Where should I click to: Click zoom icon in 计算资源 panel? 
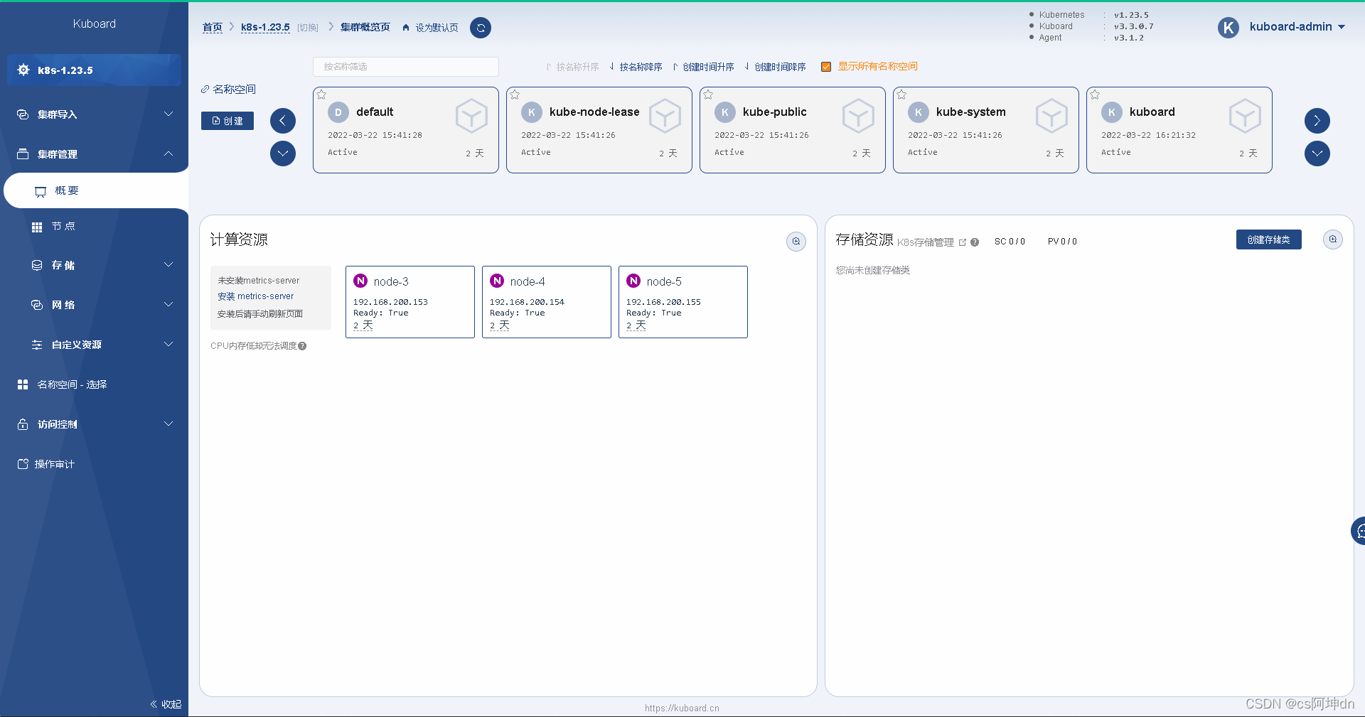point(796,242)
